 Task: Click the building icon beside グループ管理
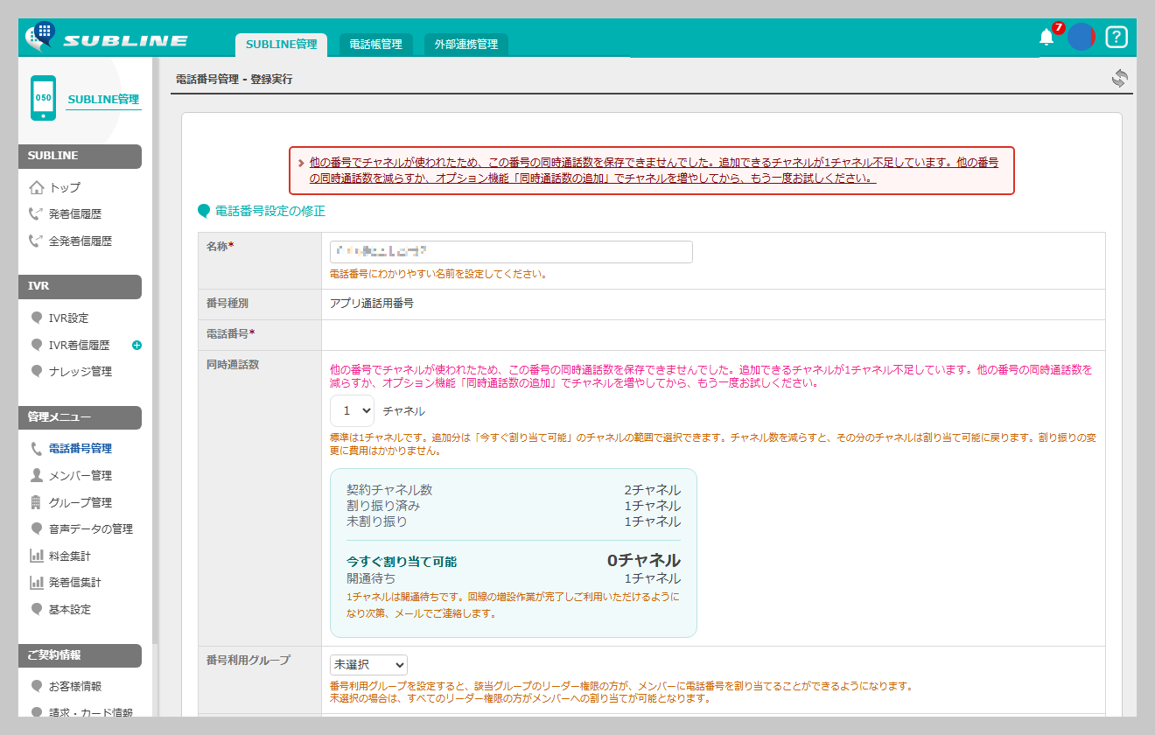click(x=36, y=502)
